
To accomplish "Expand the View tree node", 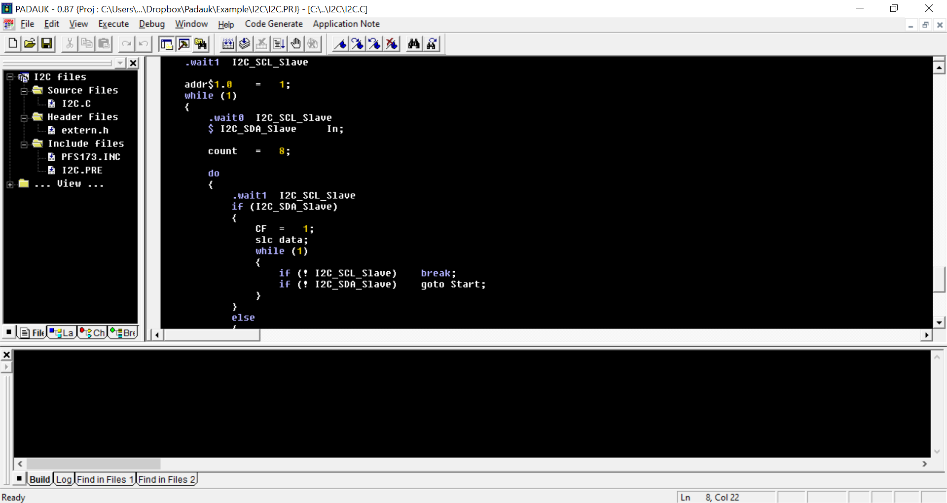I will pos(10,184).
